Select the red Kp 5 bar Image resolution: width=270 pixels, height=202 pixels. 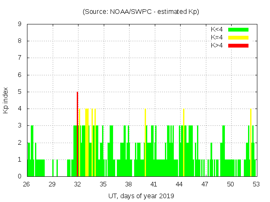(78, 135)
